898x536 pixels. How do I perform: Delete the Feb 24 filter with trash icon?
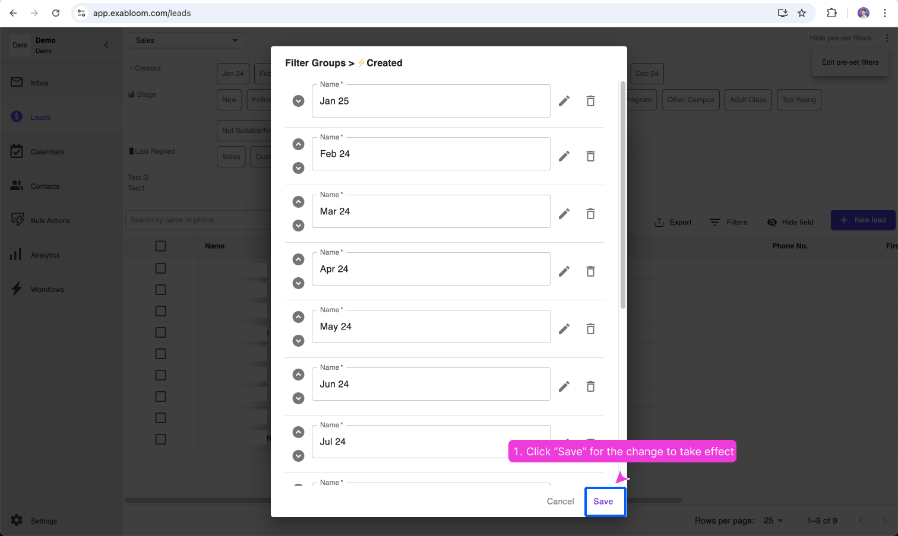click(x=590, y=156)
